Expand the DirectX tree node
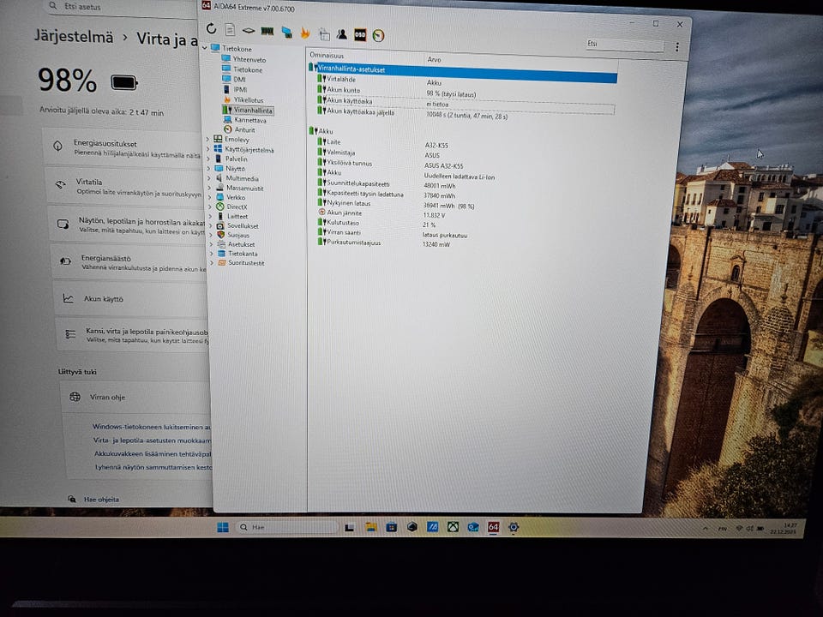Screen dimensions: 823x617 coord(211,207)
